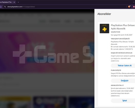Select the yellow game tile at bottom left
The width and height of the screenshot is (135, 108).
pyautogui.click(x=15, y=102)
